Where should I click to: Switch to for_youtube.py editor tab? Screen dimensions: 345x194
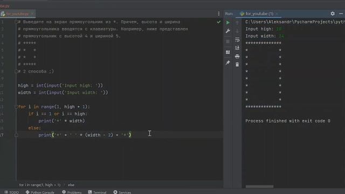(x=18, y=14)
